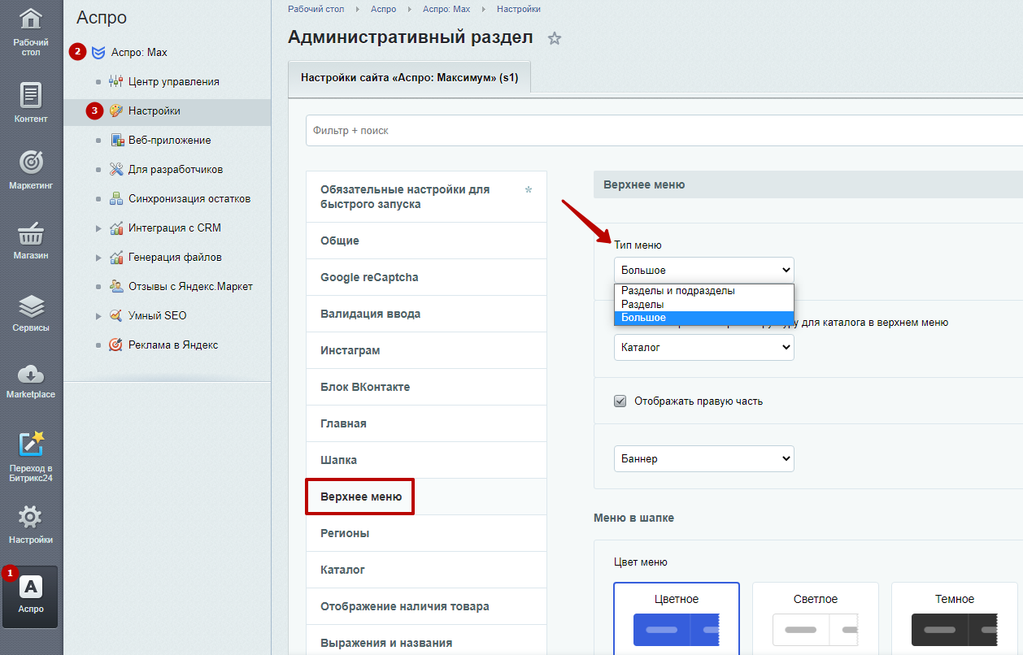
Task: Open the Инстаграм settings section
Action: pyautogui.click(x=426, y=350)
